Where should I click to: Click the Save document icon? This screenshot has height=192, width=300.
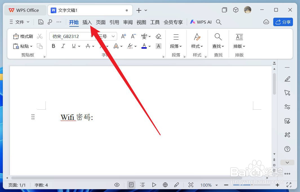pyautogui.click(x=41, y=22)
